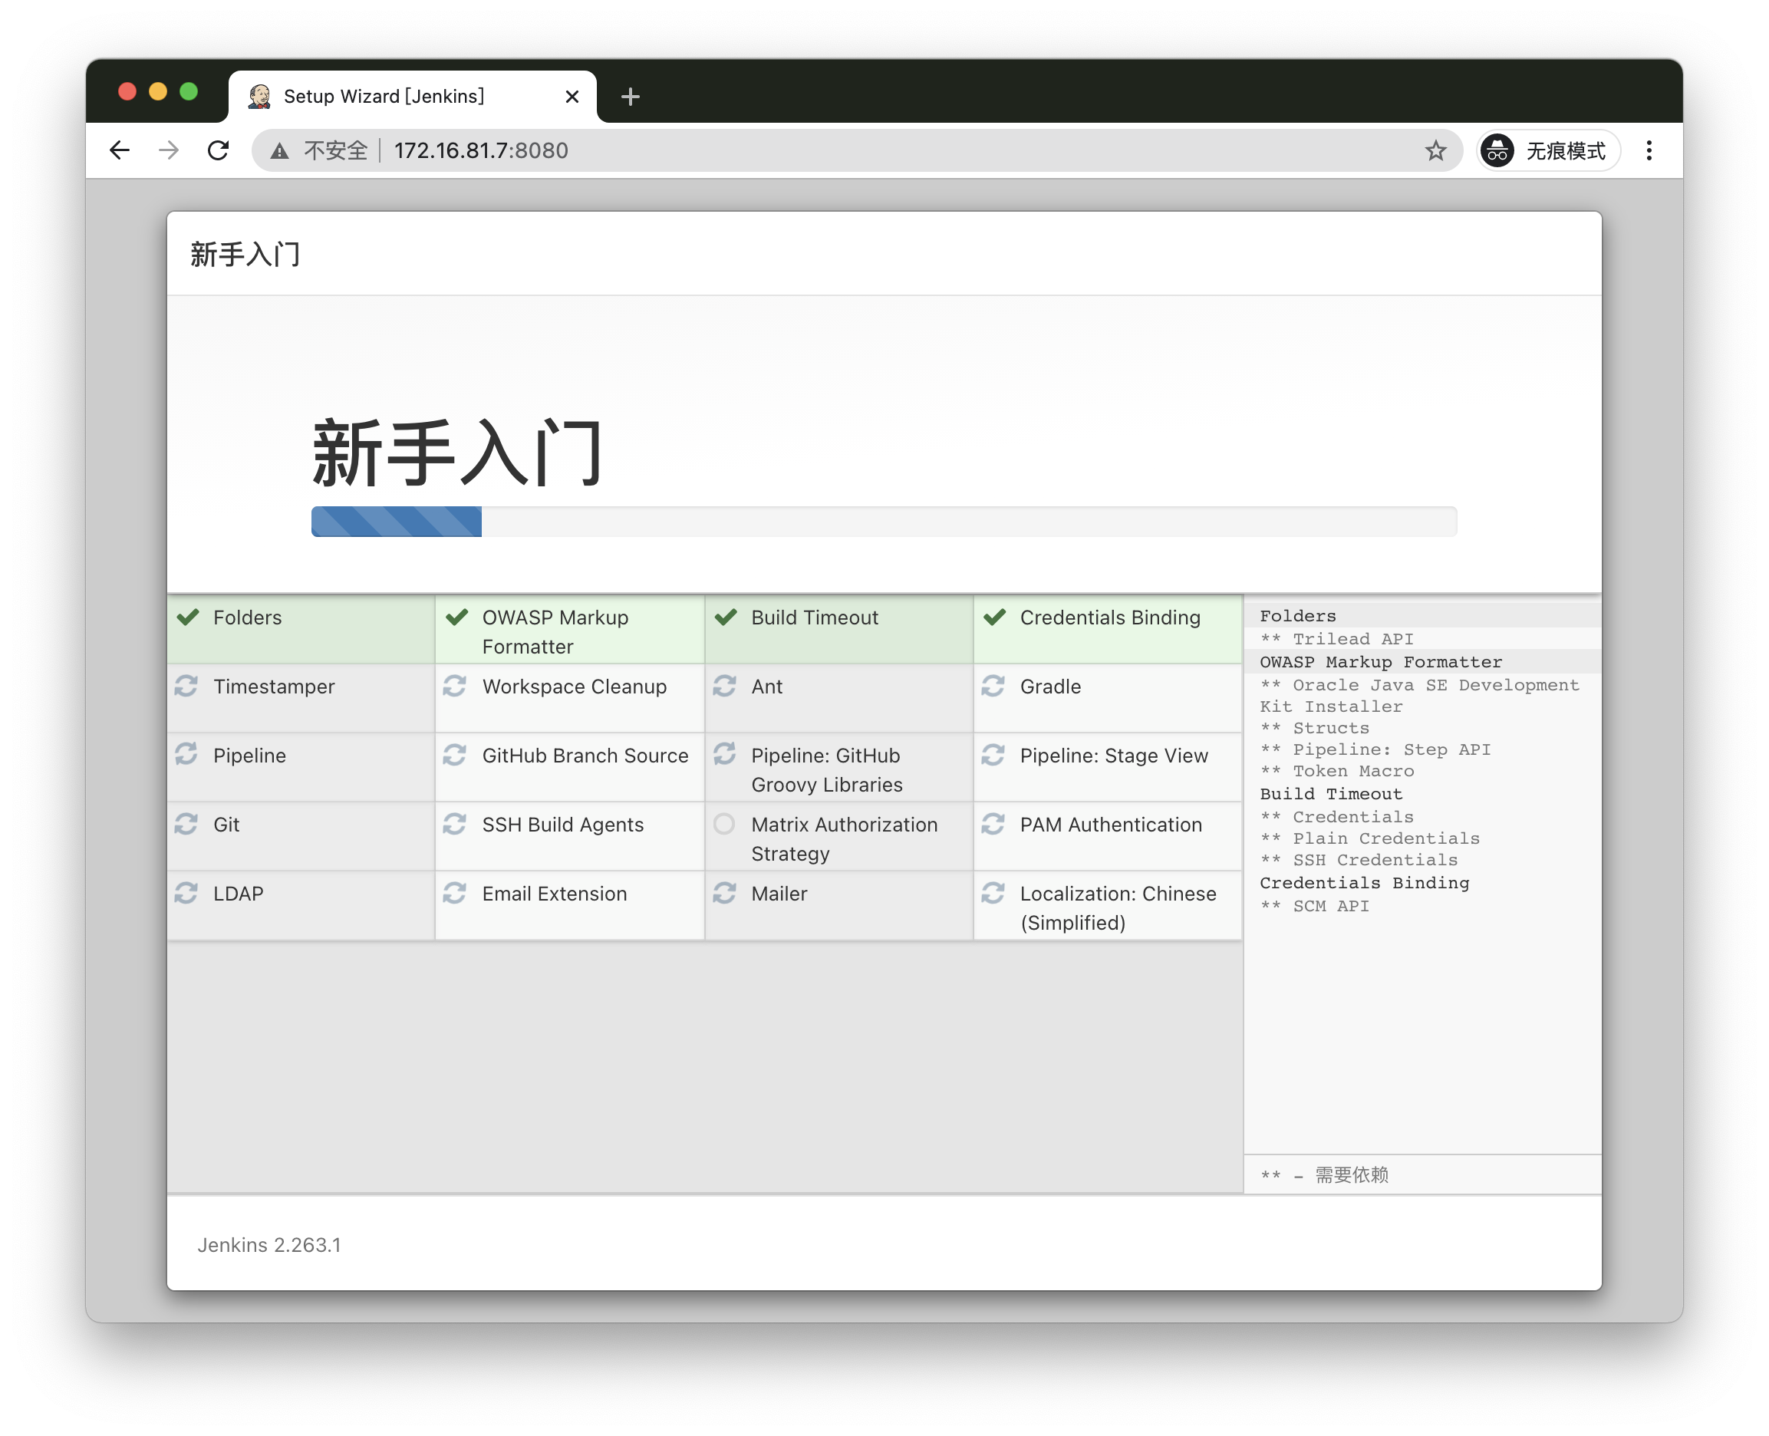This screenshot has height=1436, width=1769.
Task: Select the Setup Wizard [Jenkins] tab
Action: tap(412, 97)
